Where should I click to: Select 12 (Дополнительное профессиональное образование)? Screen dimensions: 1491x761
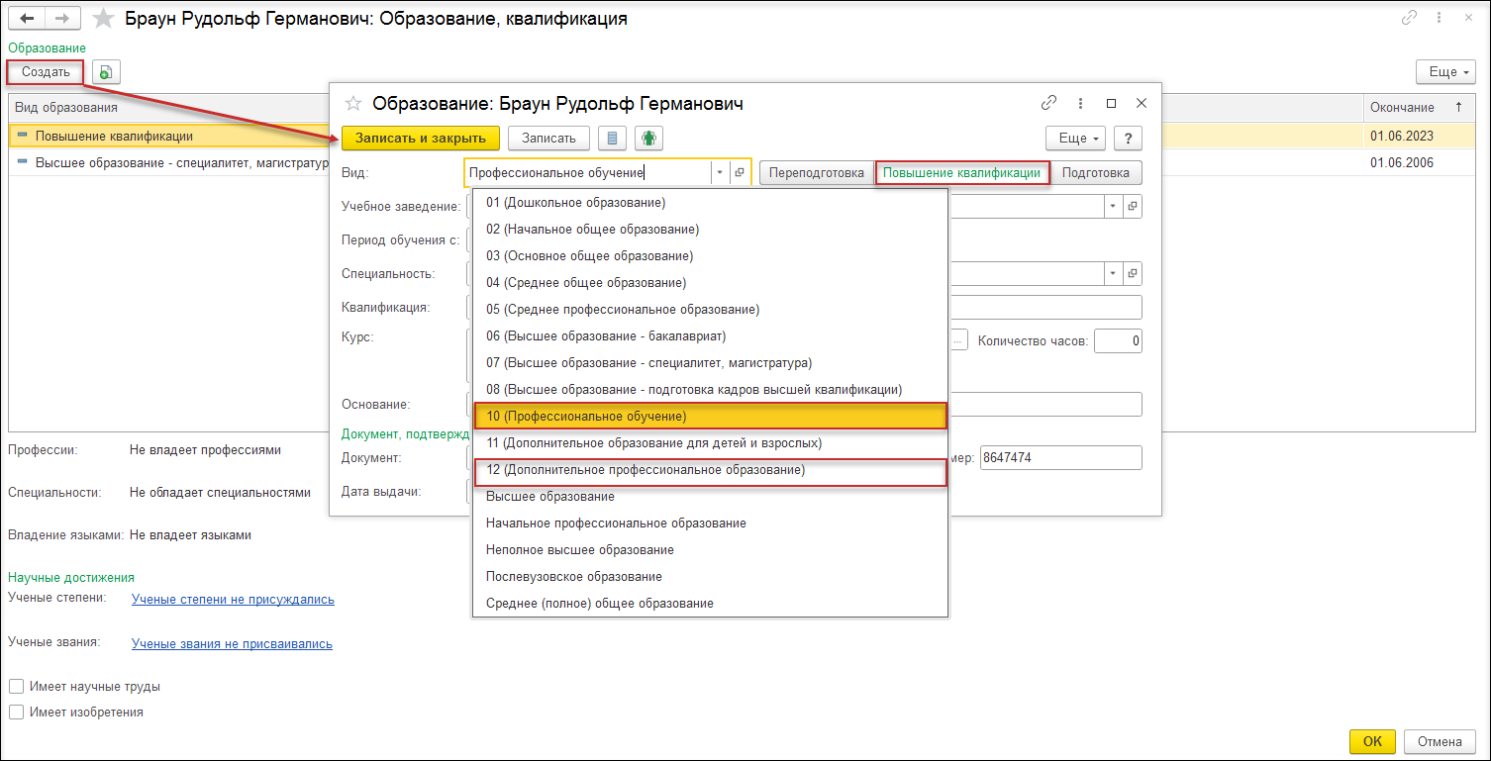pyautogui.click(x=710, y=470)
